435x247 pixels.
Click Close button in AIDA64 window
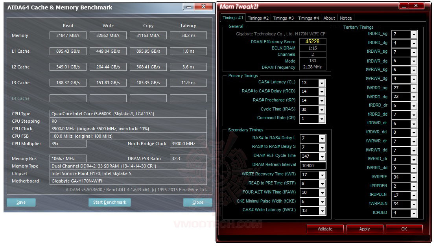coord(197,202)
